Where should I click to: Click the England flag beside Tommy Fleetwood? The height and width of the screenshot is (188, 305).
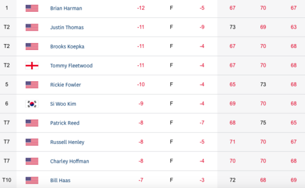[32, 66]
